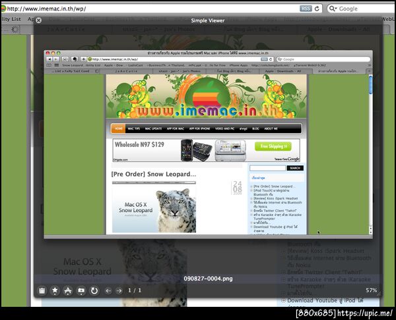Click [Review] Koss iSpark Headset in previewed sidebar
This screenshot has height=320, width=396.
click(276, 199)
